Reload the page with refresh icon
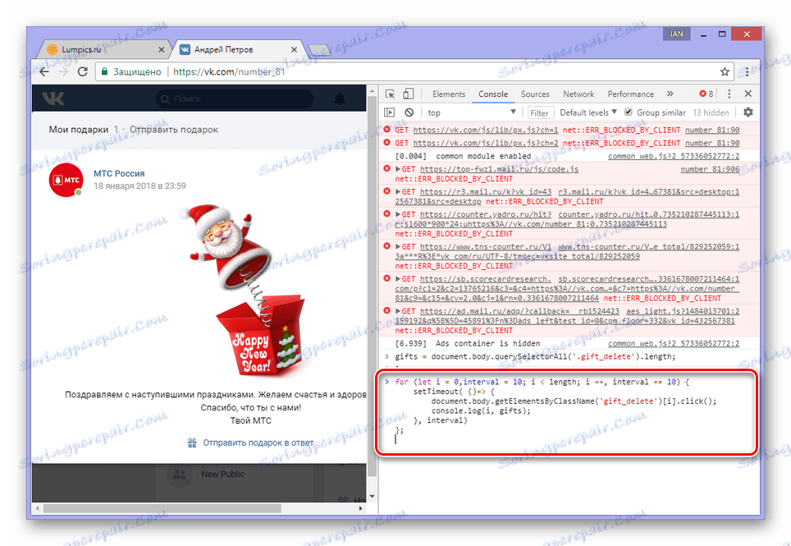The height and width of the screenshot is (546, 791). tap(83, 71)
